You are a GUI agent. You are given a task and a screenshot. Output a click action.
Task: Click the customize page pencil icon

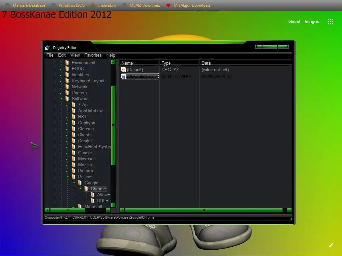click(331, 245)
